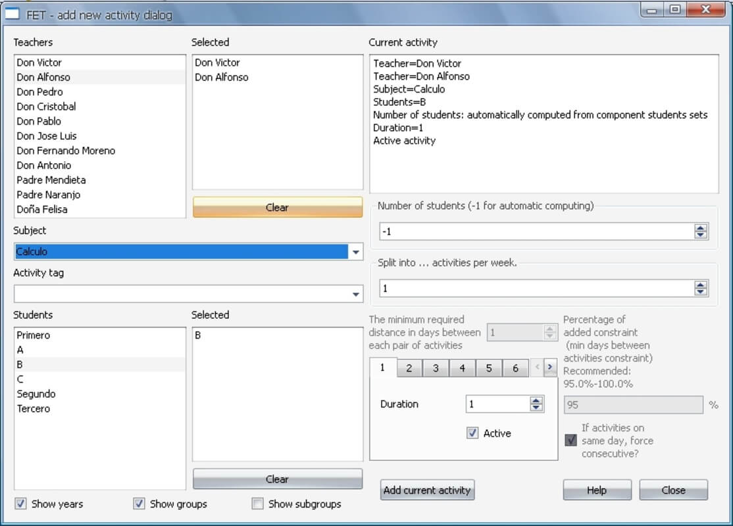
Task: Select Don Cristobal in Teachers list
Action: coord(46,107)
